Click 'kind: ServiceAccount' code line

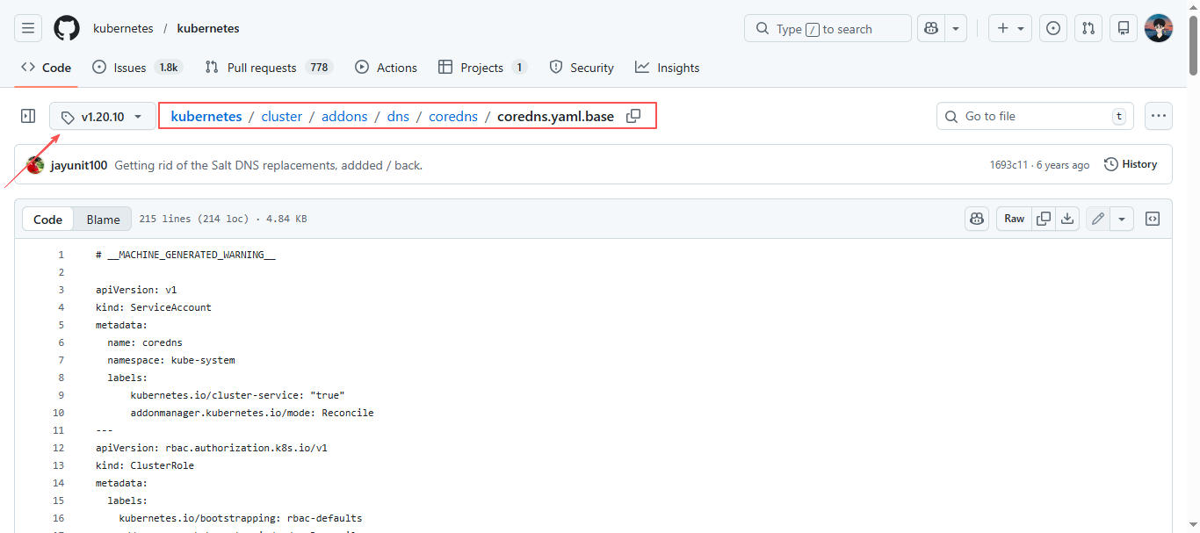tap(154, 307)
